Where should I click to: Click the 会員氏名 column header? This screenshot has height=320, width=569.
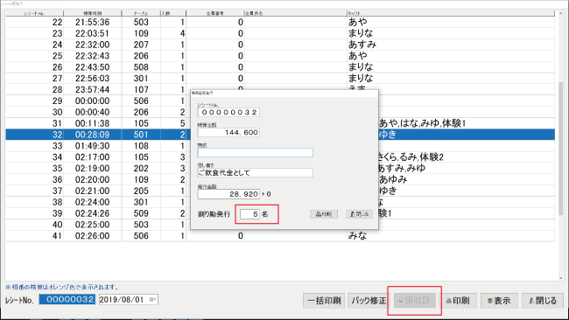[296, 13]
